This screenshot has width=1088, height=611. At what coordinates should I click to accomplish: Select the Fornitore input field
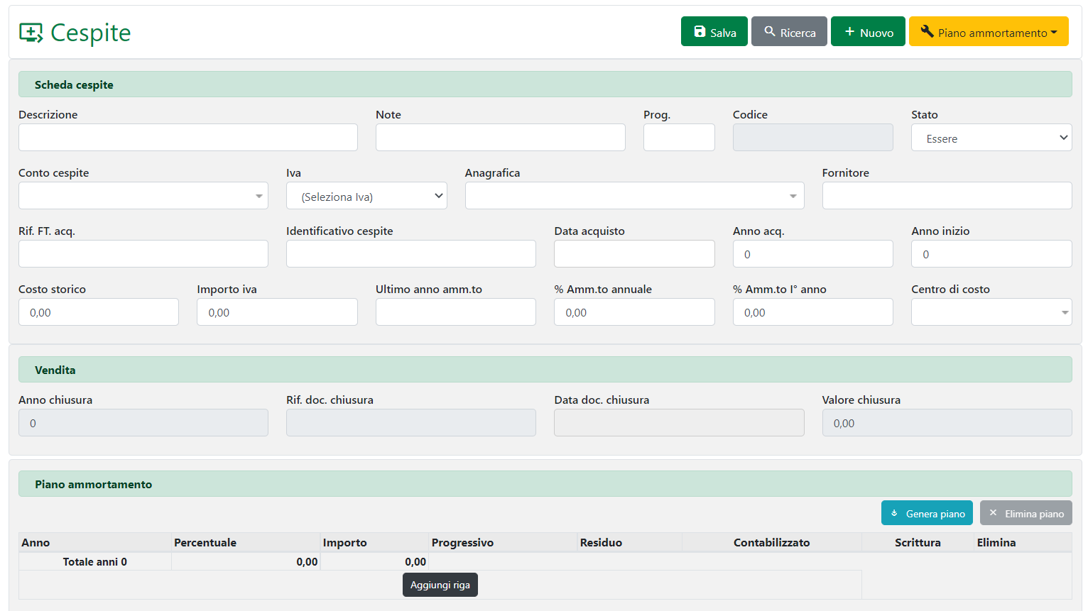[x=946, y=196]
